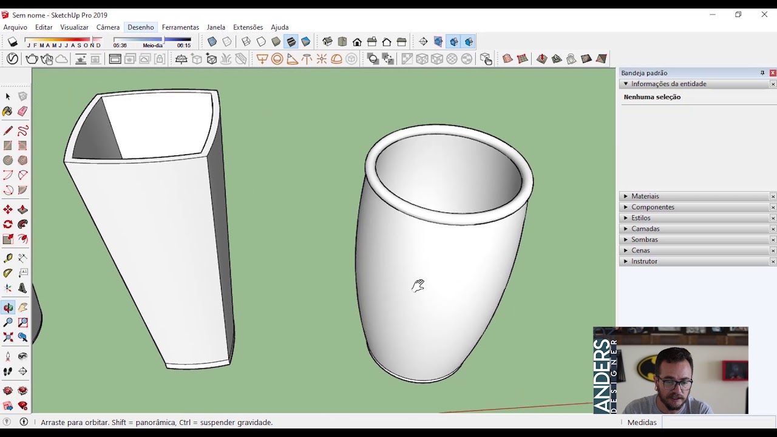Screen dimensions: 777x437
Task: Select the Push/Pull tool
Action: (x=22, y=209)
